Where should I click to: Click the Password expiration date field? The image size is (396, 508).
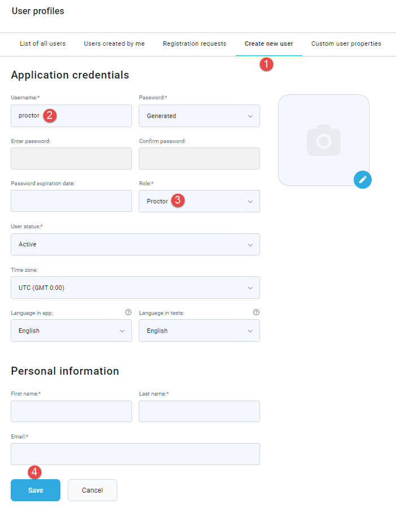click(71, 201)
